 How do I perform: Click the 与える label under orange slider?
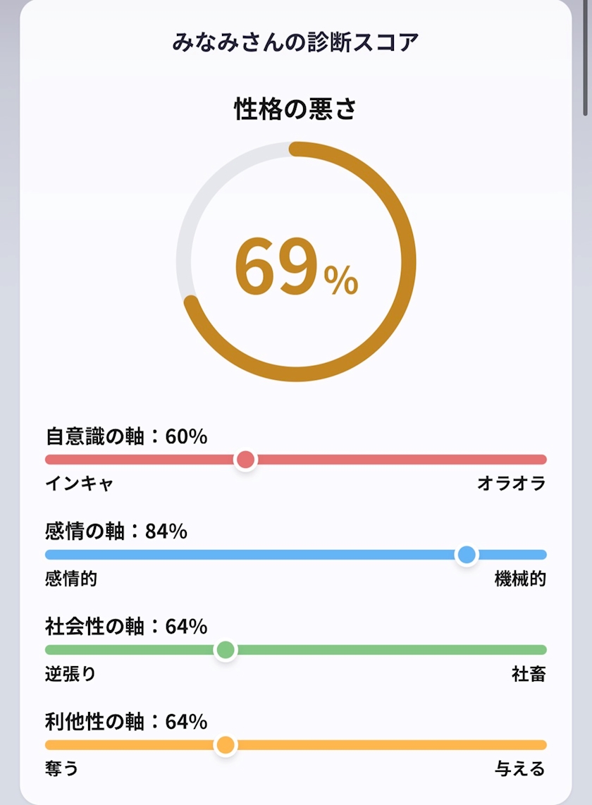[x=520, y=768]
